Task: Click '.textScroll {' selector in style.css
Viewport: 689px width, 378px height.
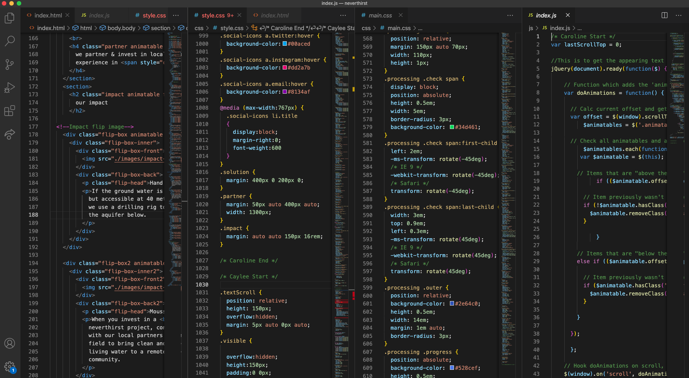Action: coord(241,293)
